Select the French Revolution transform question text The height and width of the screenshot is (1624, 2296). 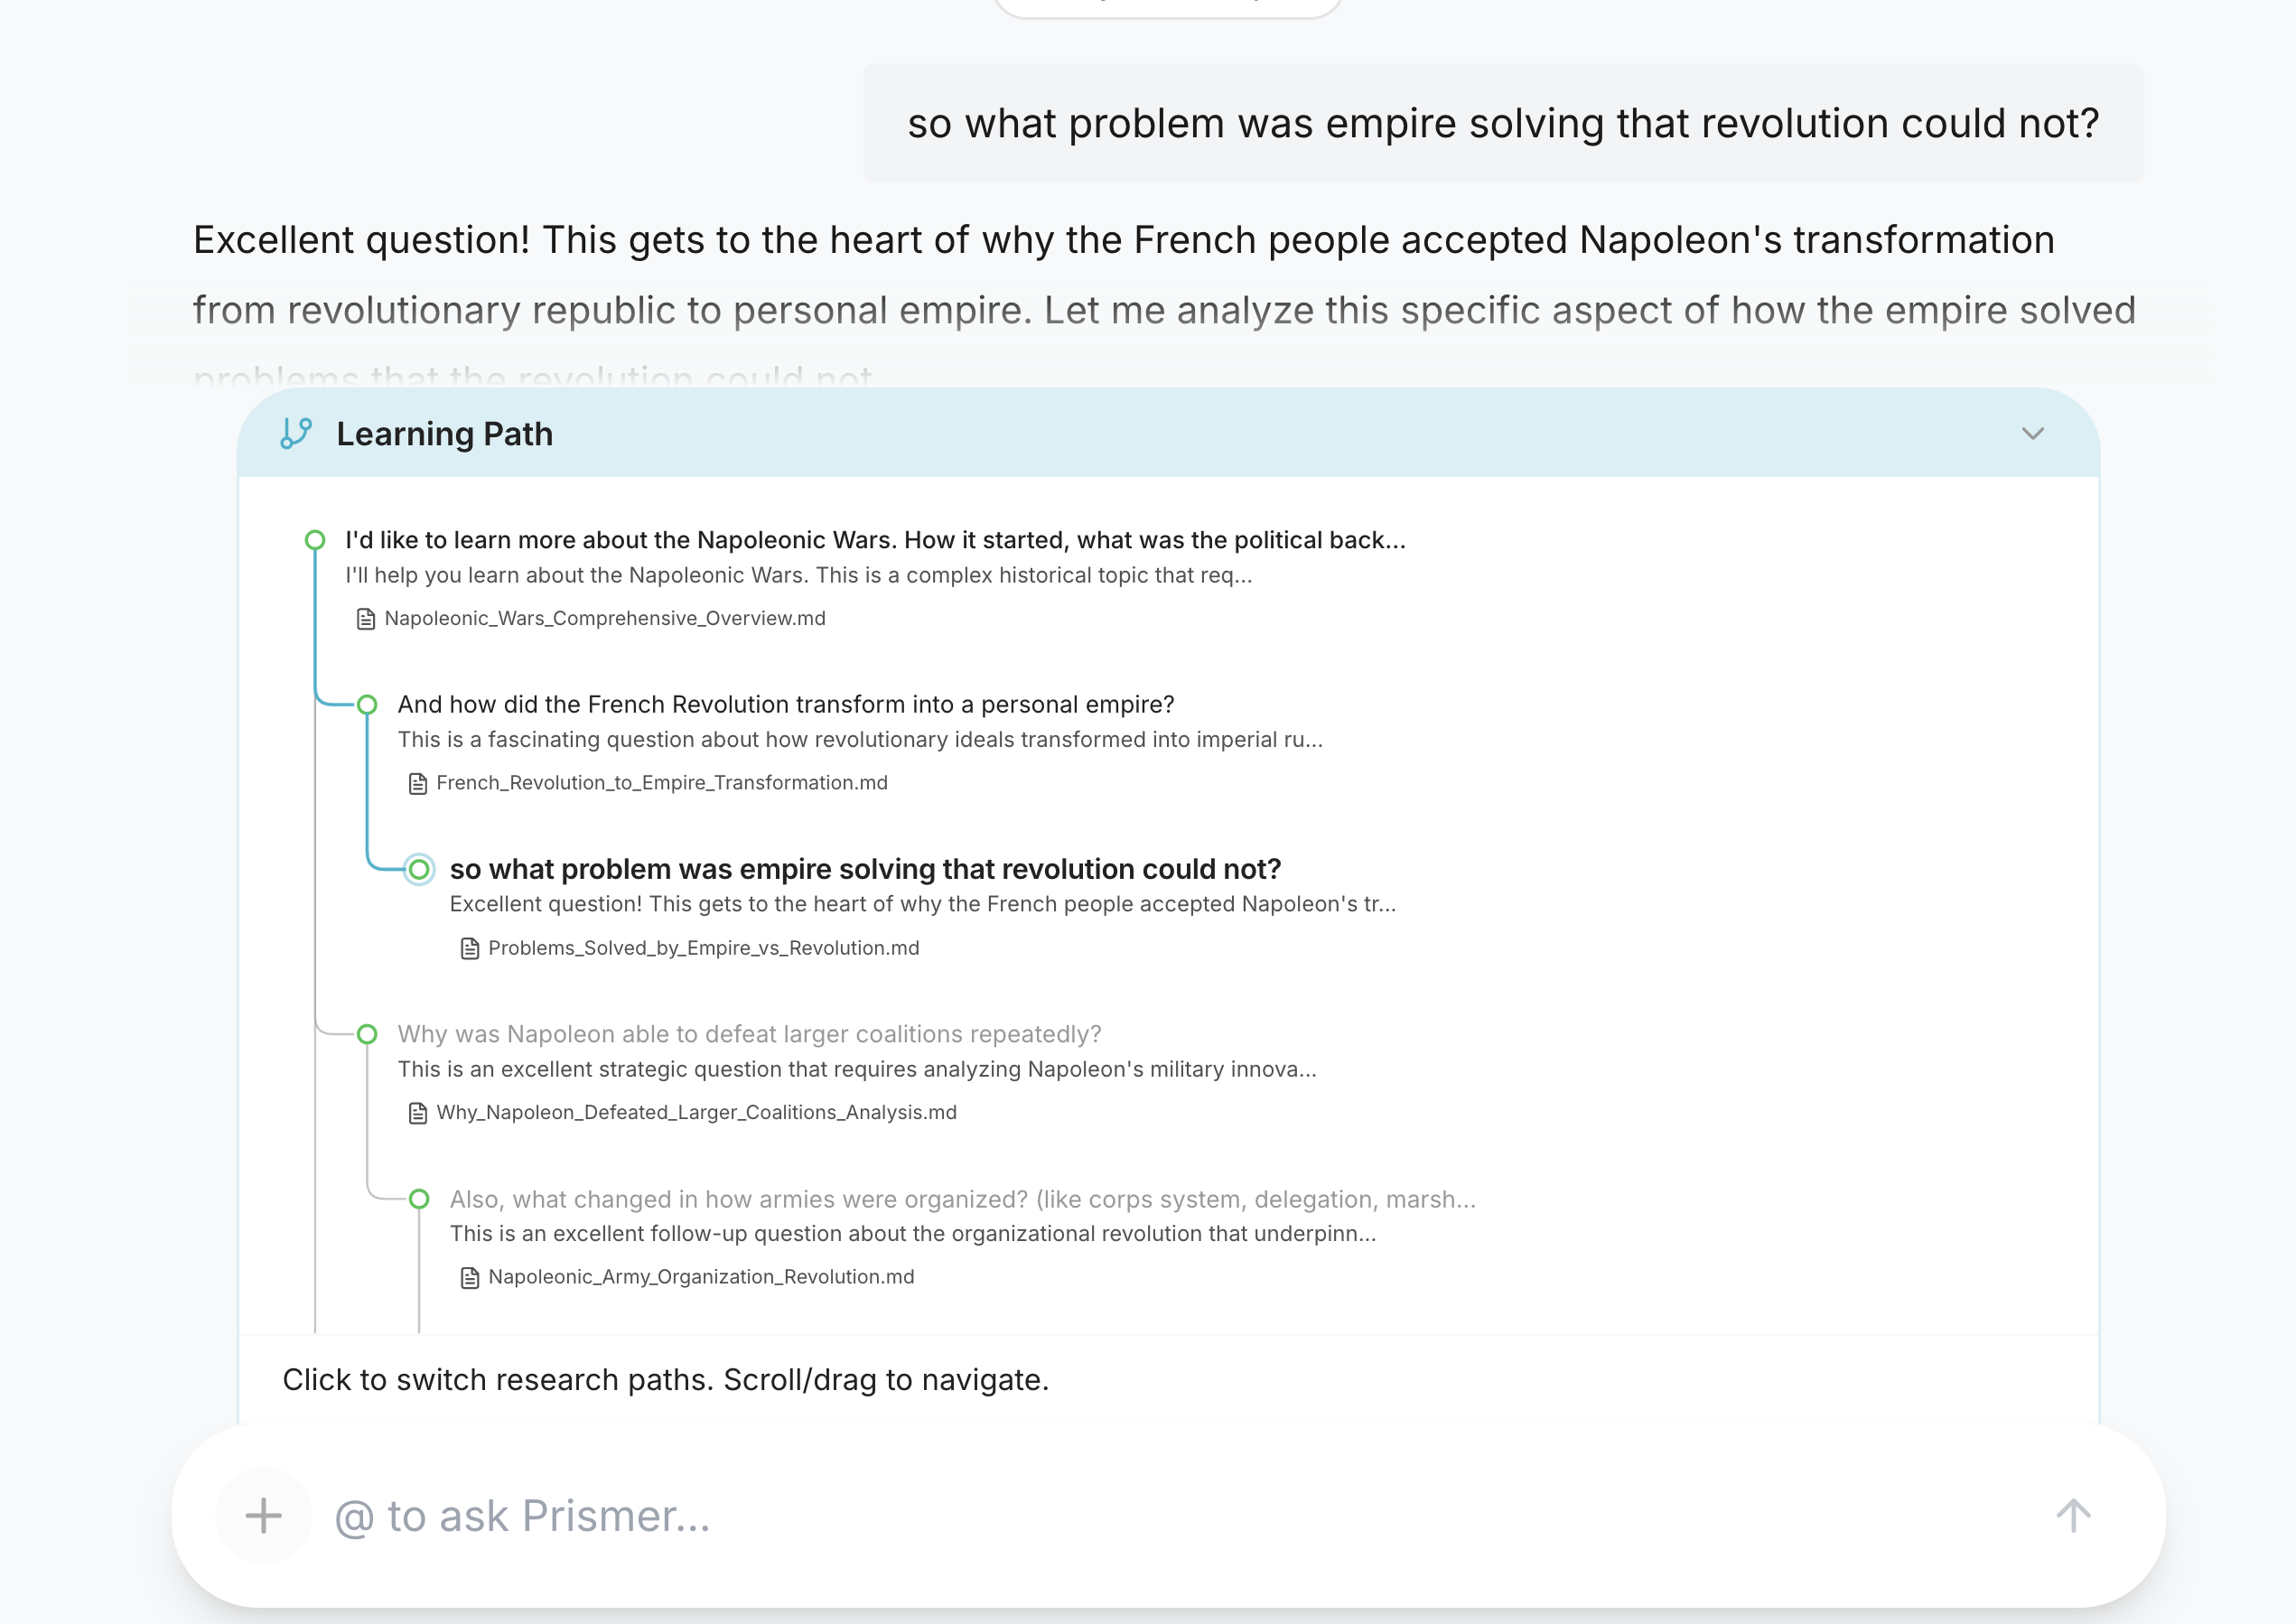pyautogui.click(x=785, y=705)
